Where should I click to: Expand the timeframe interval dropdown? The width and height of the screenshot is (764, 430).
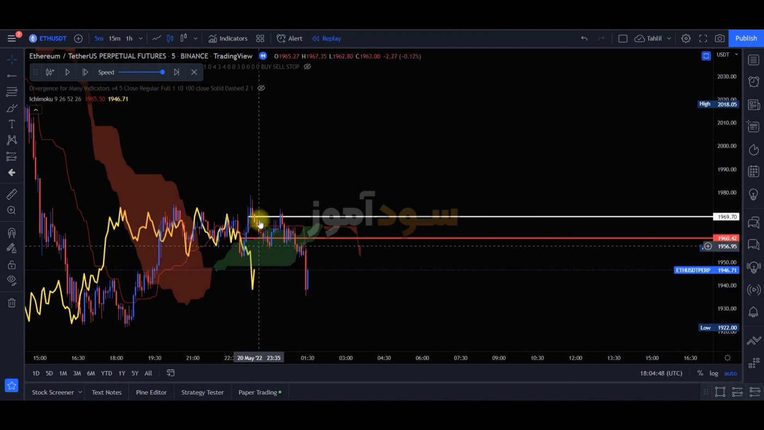click(x=140, y=38)
